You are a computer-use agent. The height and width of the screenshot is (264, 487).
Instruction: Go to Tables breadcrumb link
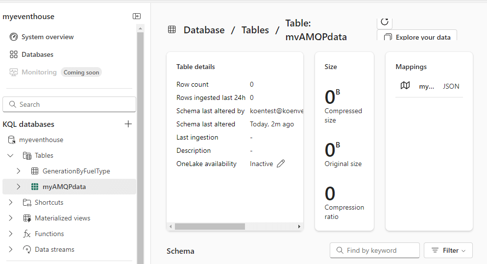pos(255,30)
